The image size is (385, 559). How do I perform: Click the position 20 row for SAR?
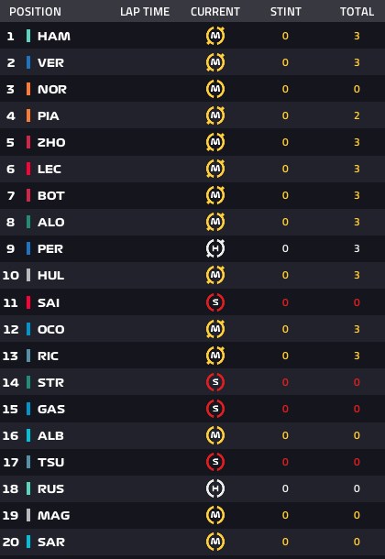(x=192, y=542)
